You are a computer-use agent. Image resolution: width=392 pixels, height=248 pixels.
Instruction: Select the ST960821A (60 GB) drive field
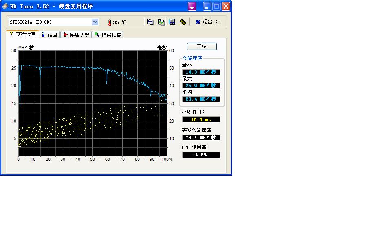pyautogui.click(x=50, y=22)
